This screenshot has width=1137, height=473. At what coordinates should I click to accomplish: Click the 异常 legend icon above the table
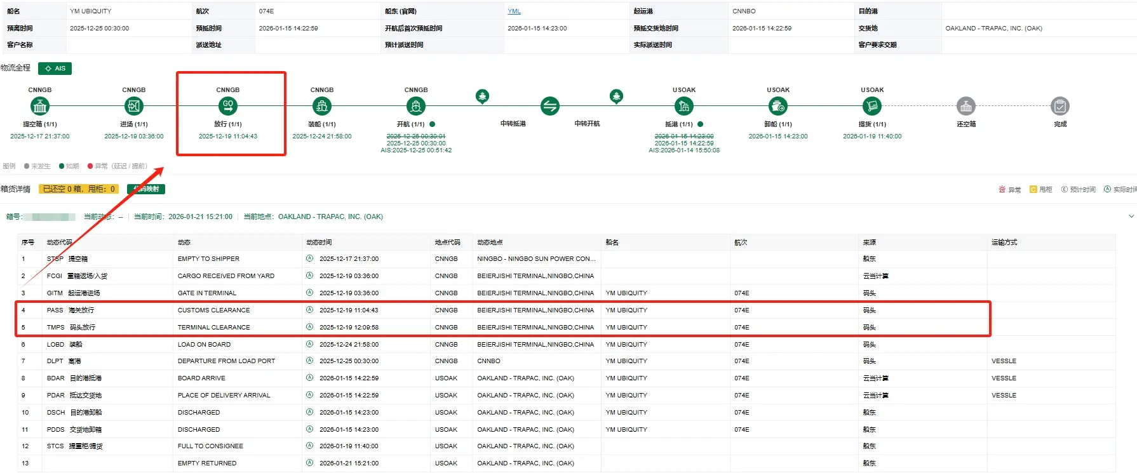click(1002, 189)
